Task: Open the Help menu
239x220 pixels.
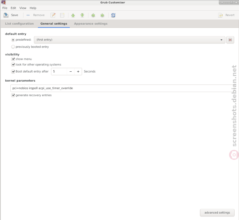Action: (x=33, y=8)
